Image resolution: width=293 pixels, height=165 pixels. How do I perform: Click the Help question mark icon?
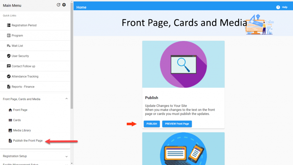tap(278, 7)
